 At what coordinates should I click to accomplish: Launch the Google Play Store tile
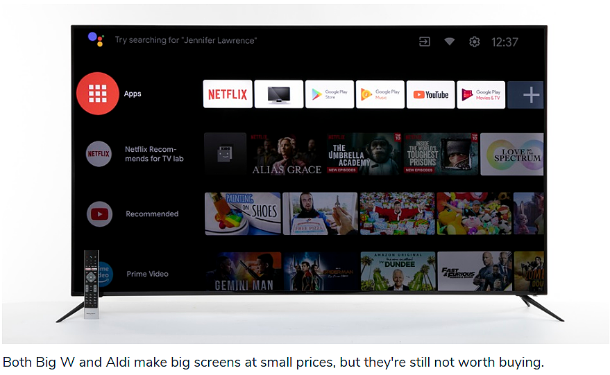pos(330,94)
